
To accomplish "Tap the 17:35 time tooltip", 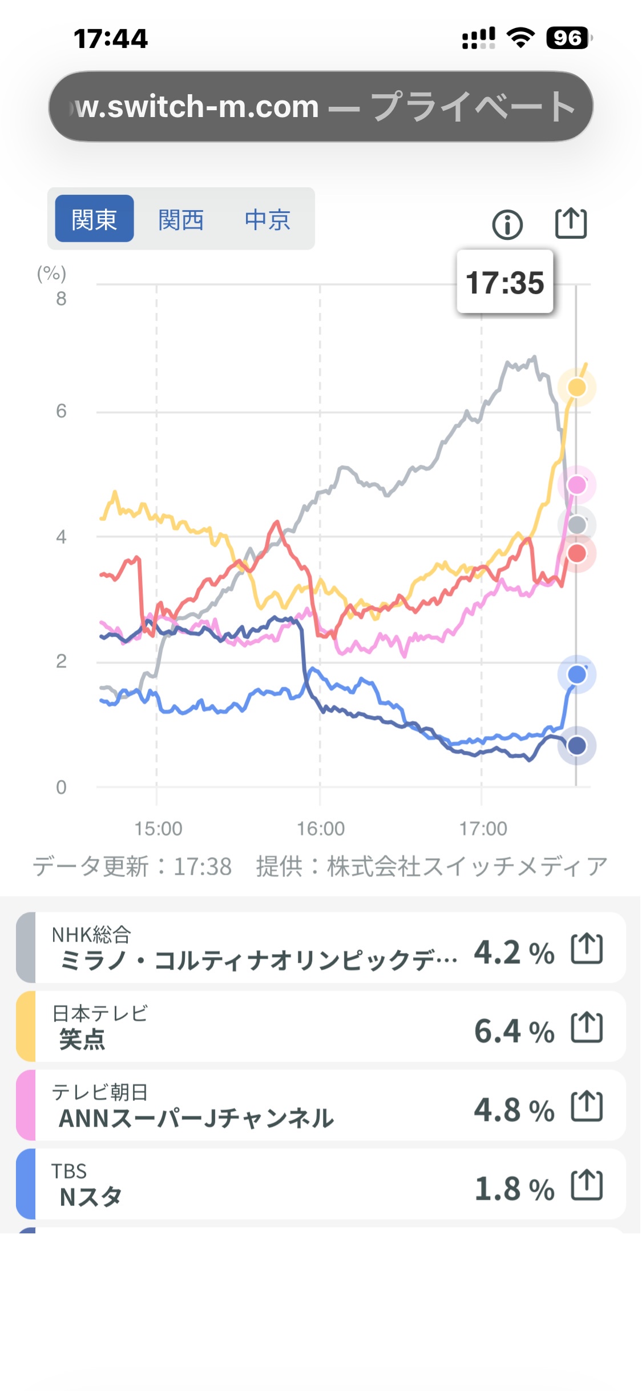I will 505,282.
